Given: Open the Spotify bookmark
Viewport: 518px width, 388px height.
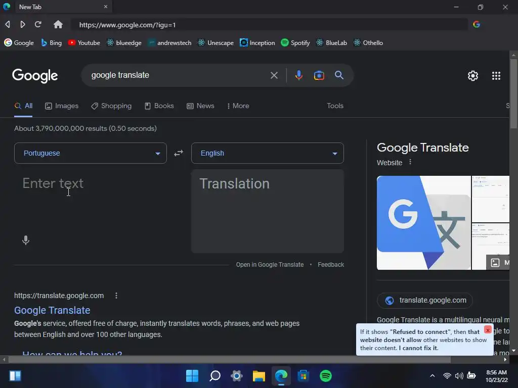Looking at the screenshot, I should point(295,43).
